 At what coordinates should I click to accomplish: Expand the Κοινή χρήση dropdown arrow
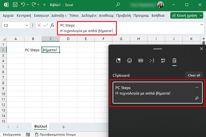[x=201, y=15]
